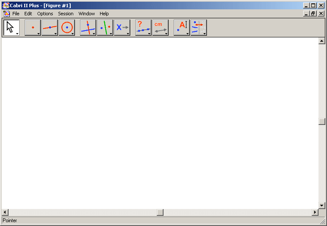Select the Transformations reflection tool

point(105,28)
